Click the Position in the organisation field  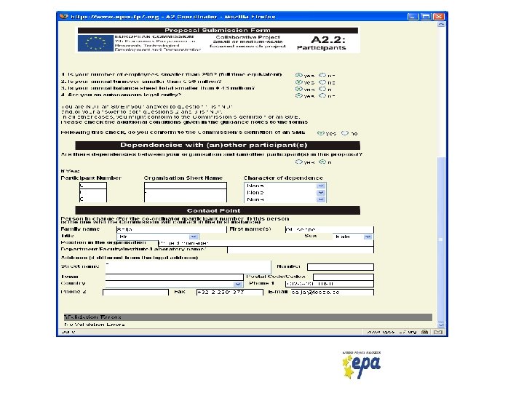click(x=266, y=243)
